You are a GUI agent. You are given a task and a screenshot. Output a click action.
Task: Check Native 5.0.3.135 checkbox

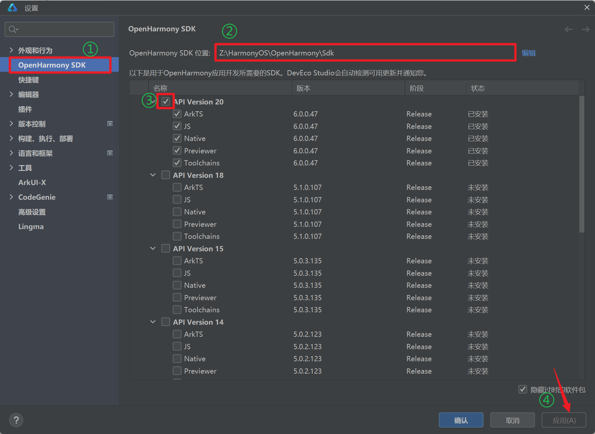click(x=177, y=285)
